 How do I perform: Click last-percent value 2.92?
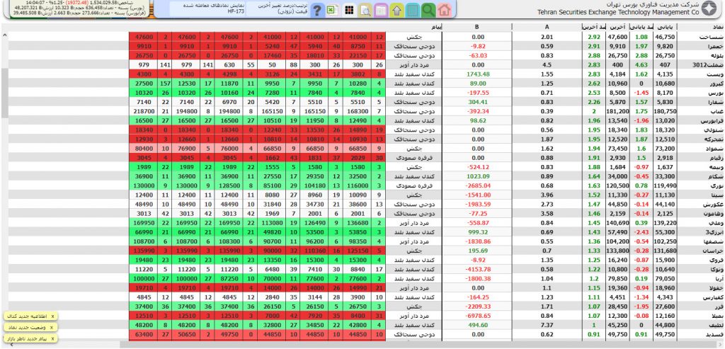click(x=594, y=37)
